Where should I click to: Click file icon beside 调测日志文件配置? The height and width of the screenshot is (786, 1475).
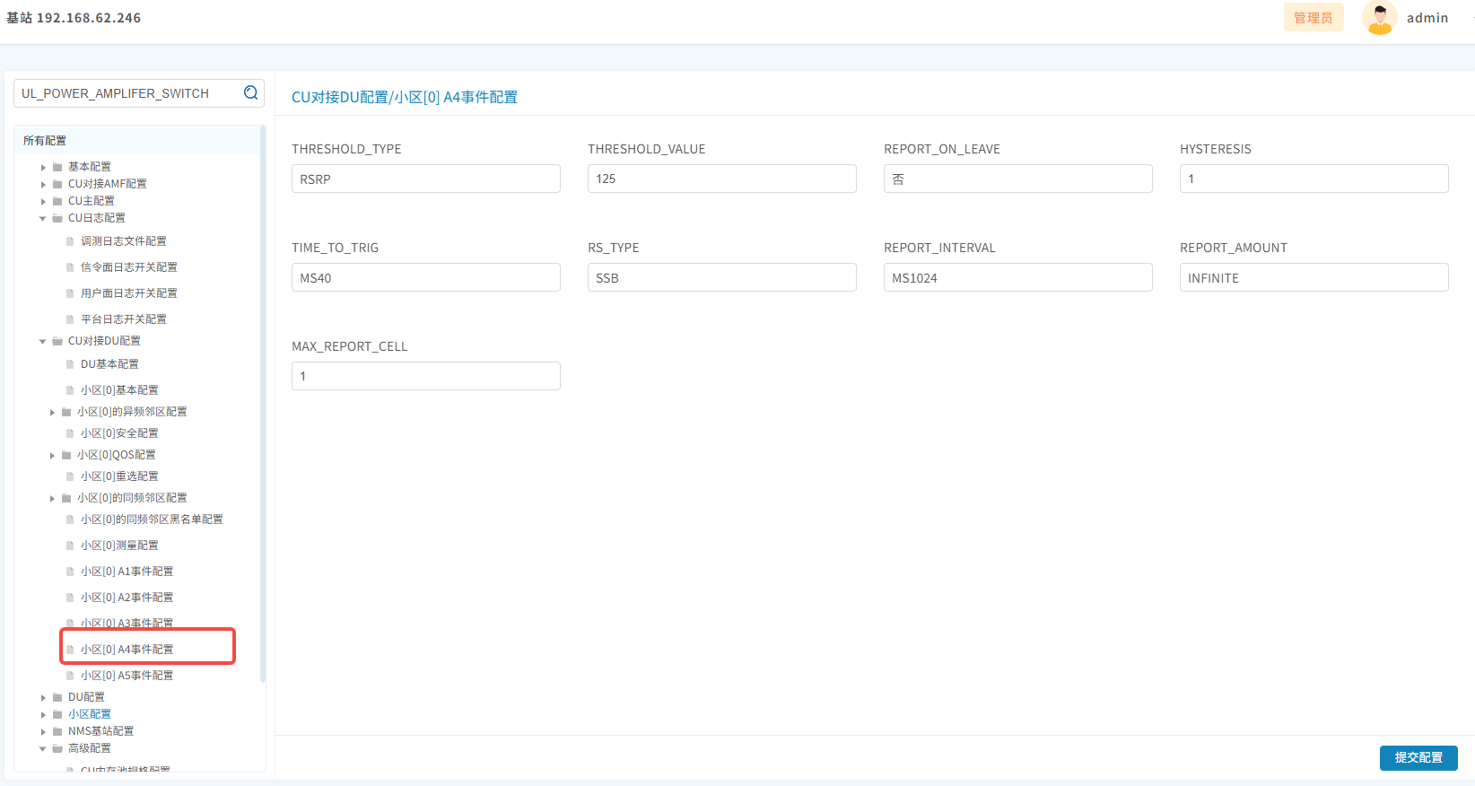(x=70, y=241)
